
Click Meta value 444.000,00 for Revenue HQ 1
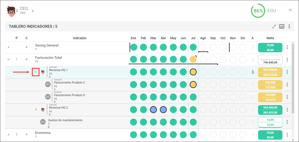[270, 70]
